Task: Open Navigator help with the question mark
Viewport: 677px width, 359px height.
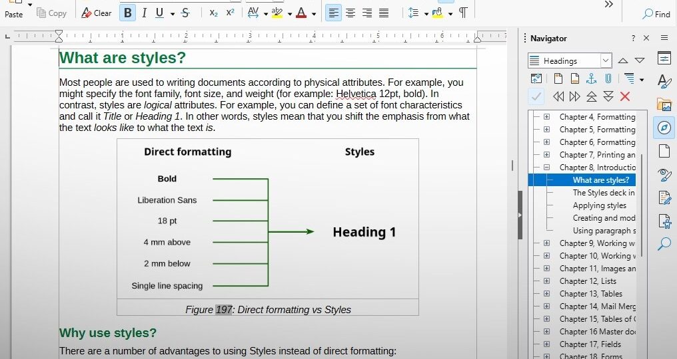Action: 633,38
